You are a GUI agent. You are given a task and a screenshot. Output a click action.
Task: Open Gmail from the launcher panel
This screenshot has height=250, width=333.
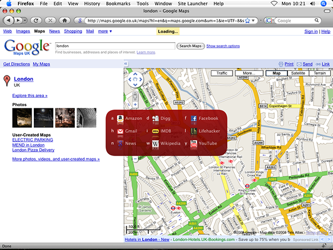pos(127,131)
